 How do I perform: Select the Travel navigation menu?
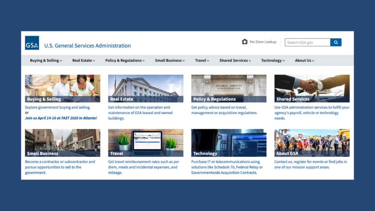202,60
